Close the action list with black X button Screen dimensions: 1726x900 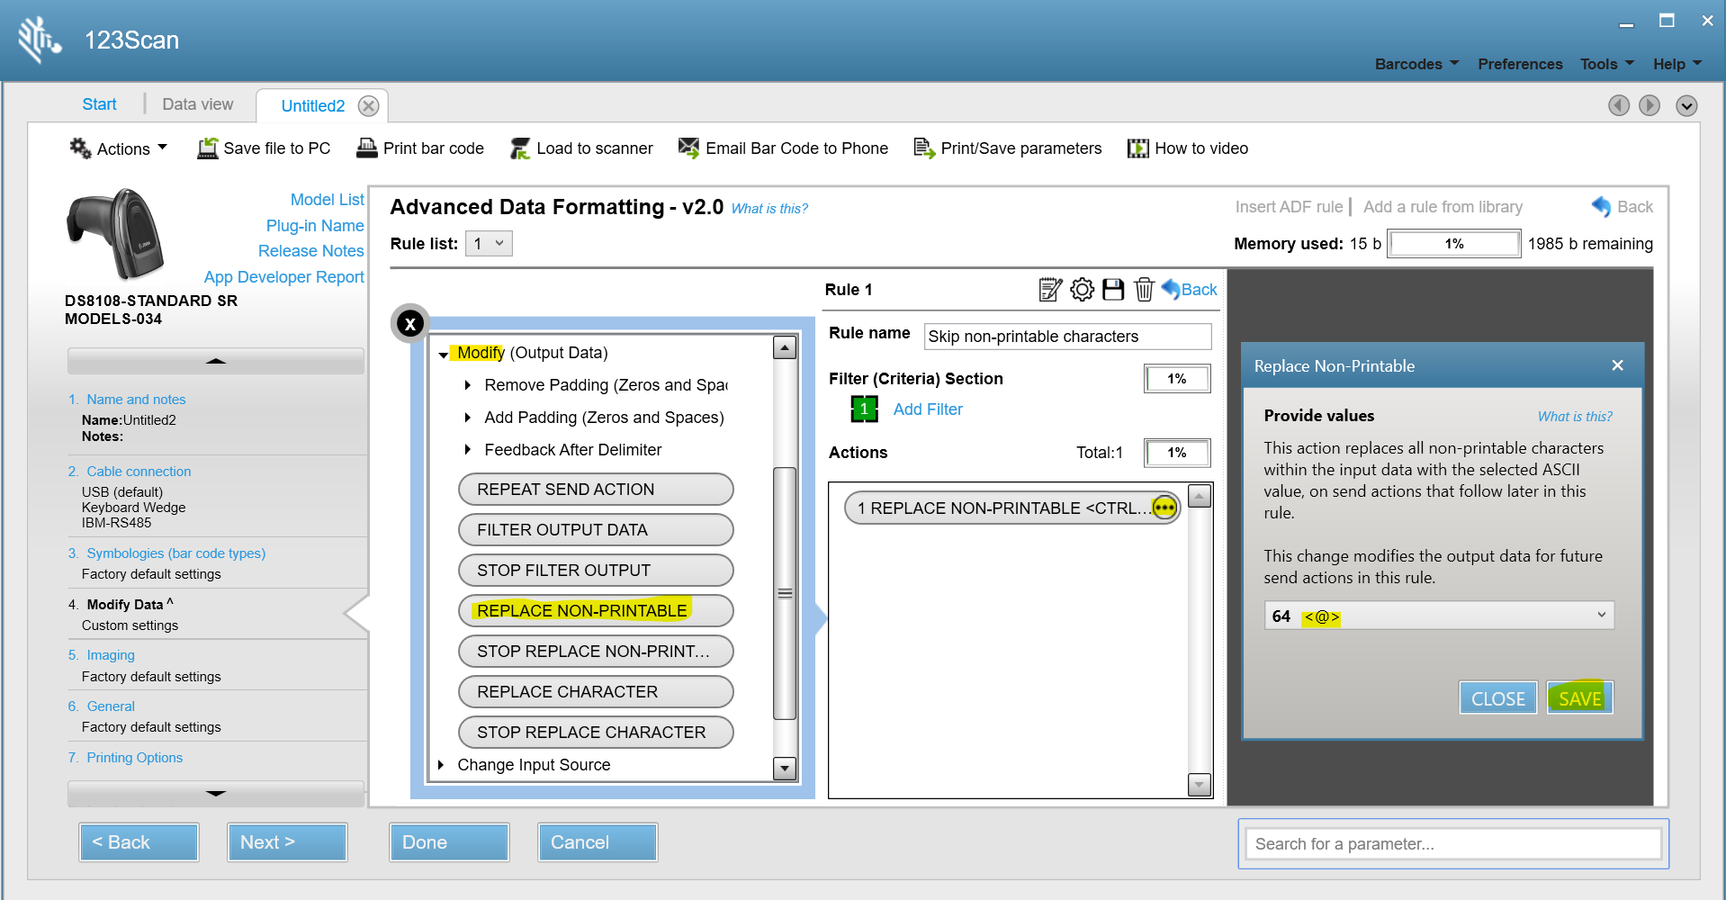tap(410, 324)
